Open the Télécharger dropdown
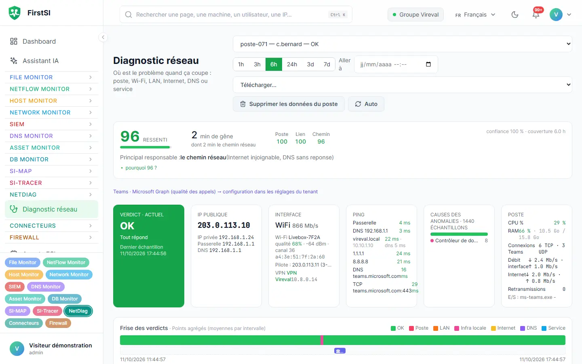 click(x=403, y=85)
